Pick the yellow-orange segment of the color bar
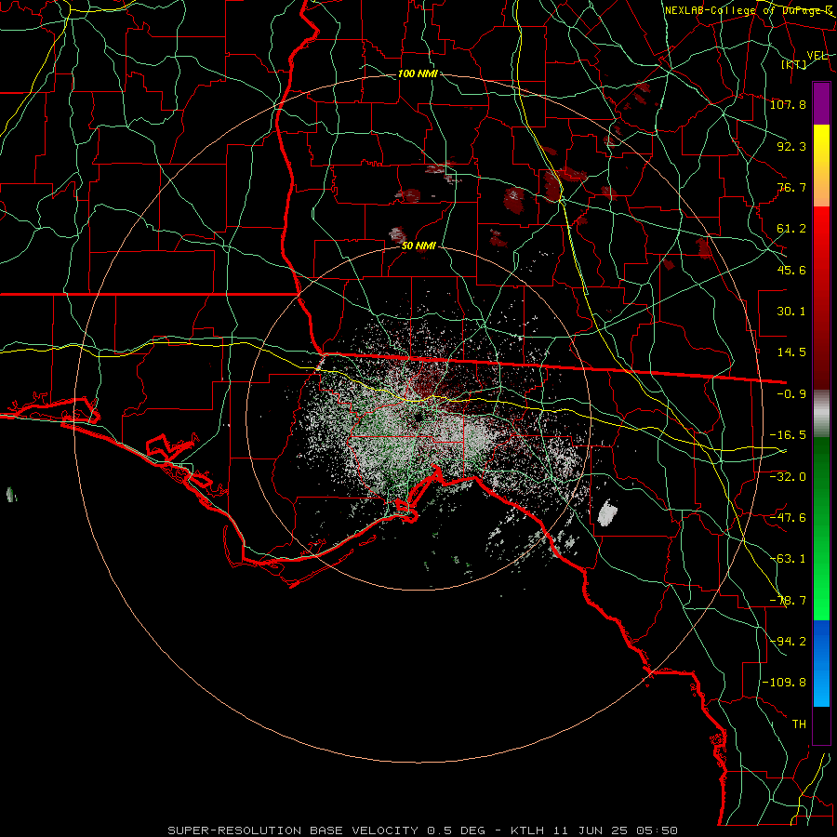Viewport: 837px width, 837px height. pos(821,166)
